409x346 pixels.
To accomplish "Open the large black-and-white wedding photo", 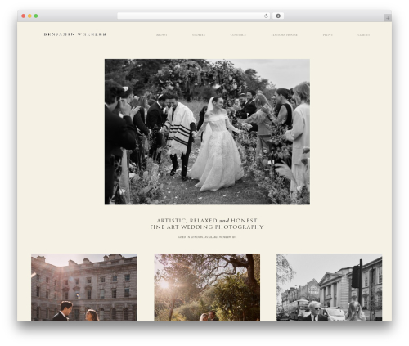I will click(x=207, y=132).
